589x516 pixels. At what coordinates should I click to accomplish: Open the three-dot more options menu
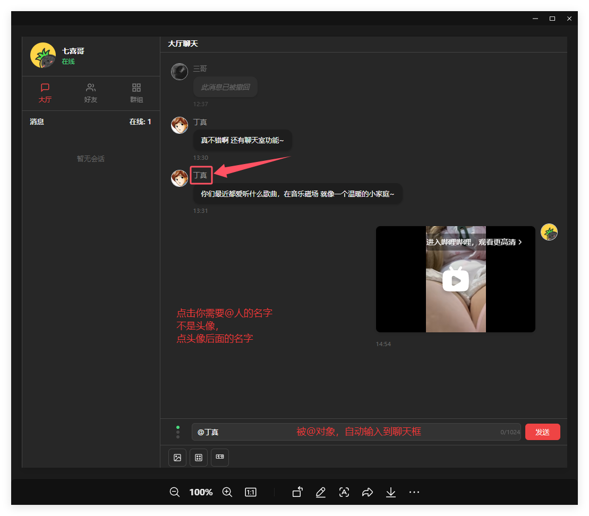(414, 492)
